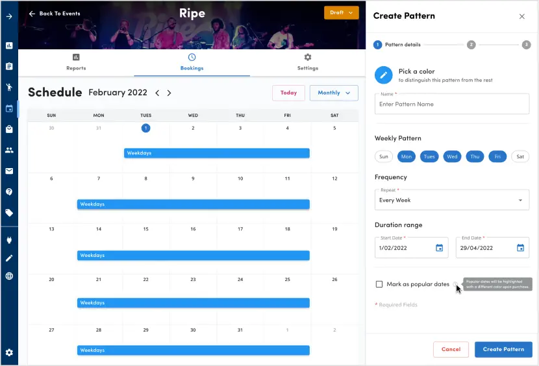Check Mark as popular dates
The height and width of the screenshot is (366, 539).
[379, 284]
